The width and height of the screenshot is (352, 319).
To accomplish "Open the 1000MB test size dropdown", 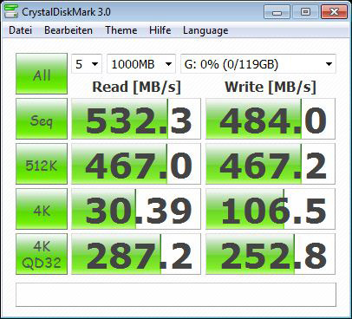I will coord(141,64).
